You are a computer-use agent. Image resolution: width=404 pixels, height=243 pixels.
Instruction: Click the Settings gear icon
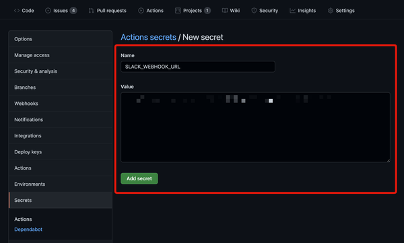coord(331,11)
